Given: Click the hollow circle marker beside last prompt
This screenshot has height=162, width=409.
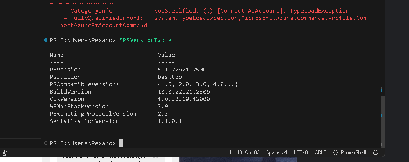Looking at the screenshot, I should pos(46,143).
